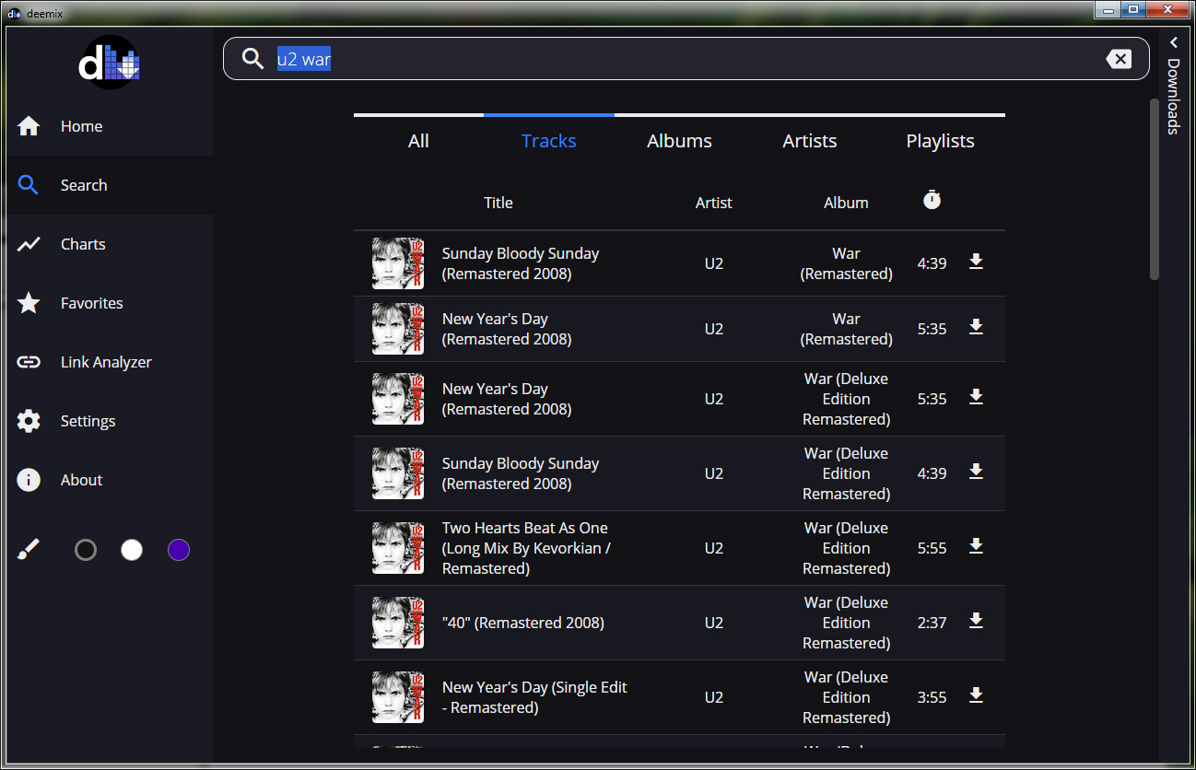Screen dimensions: 1196x770
Task: Switch to the Albums tab
Action: click(x=679, y=141)
